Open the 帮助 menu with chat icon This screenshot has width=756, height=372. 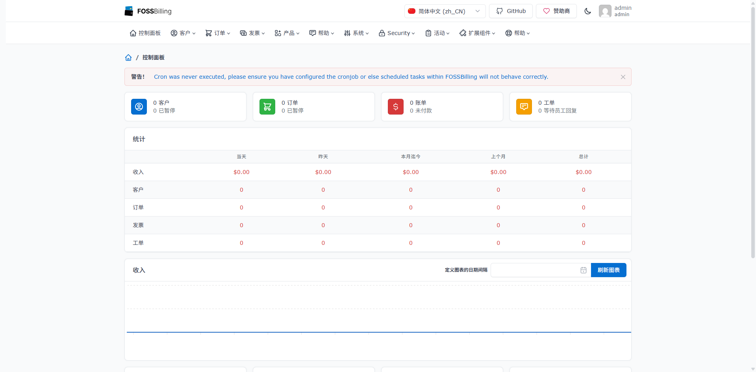coord(322,33)
